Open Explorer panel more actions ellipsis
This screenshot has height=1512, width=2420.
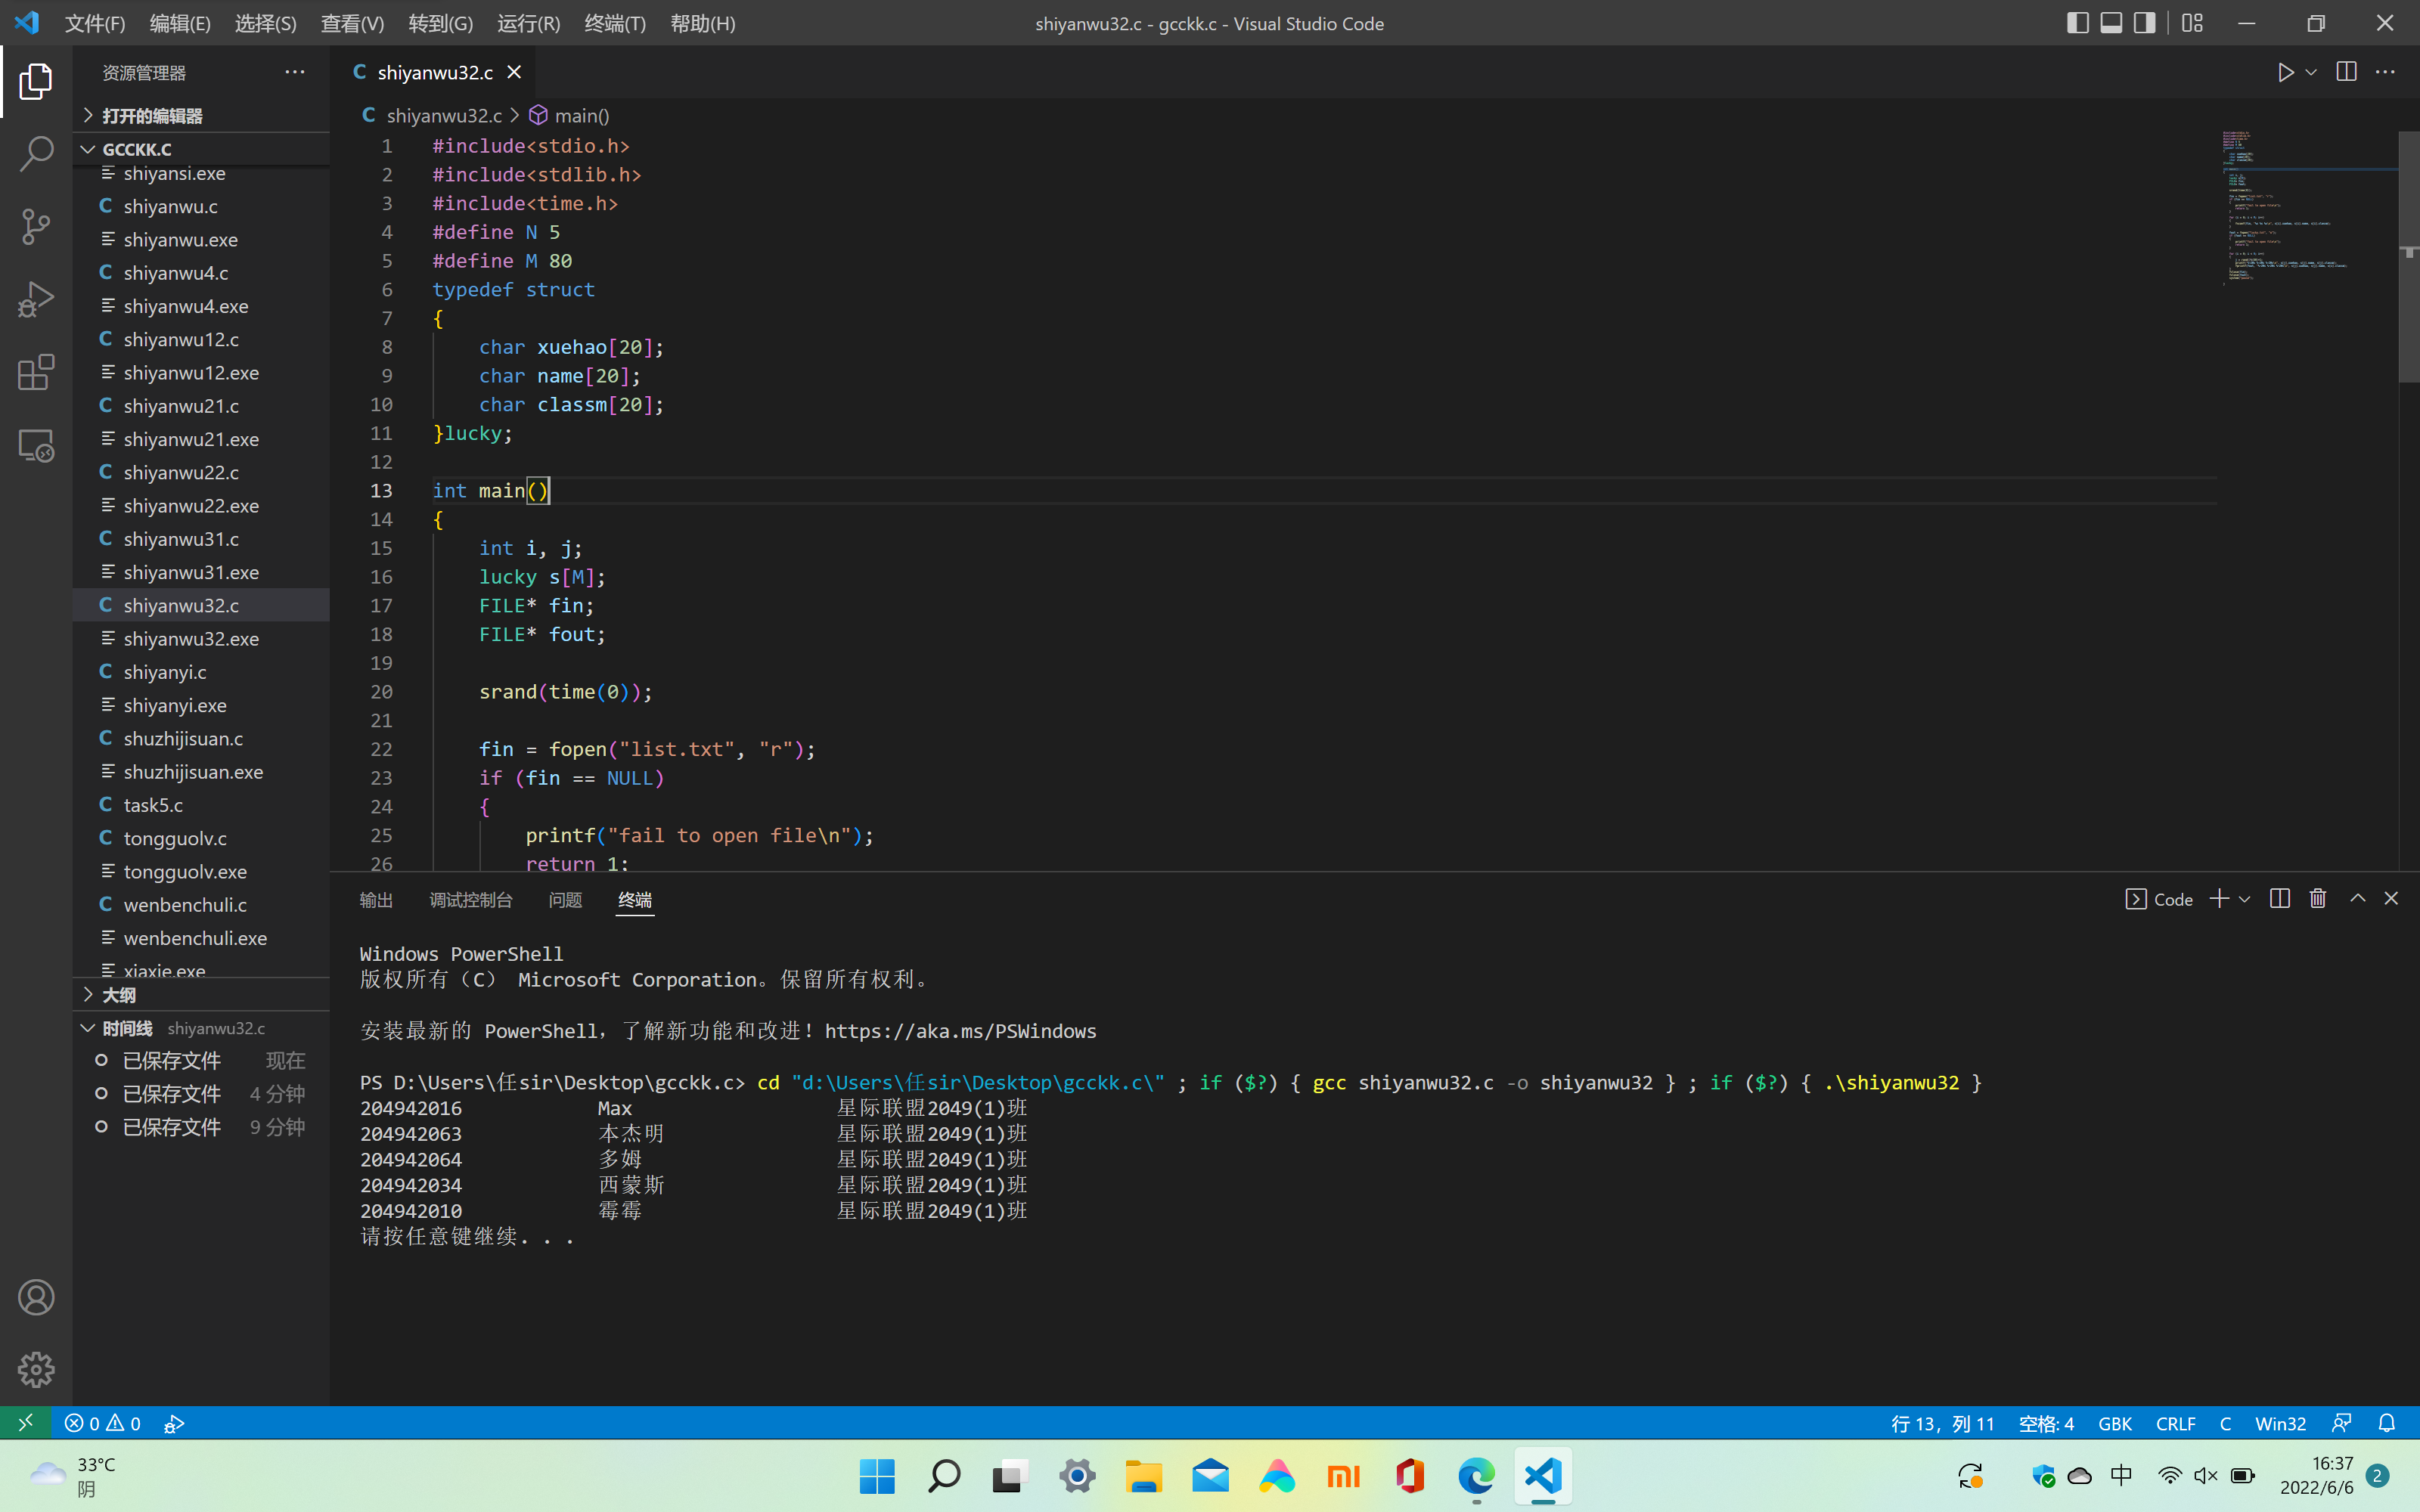pyautogui.click(x=295, y=72)
